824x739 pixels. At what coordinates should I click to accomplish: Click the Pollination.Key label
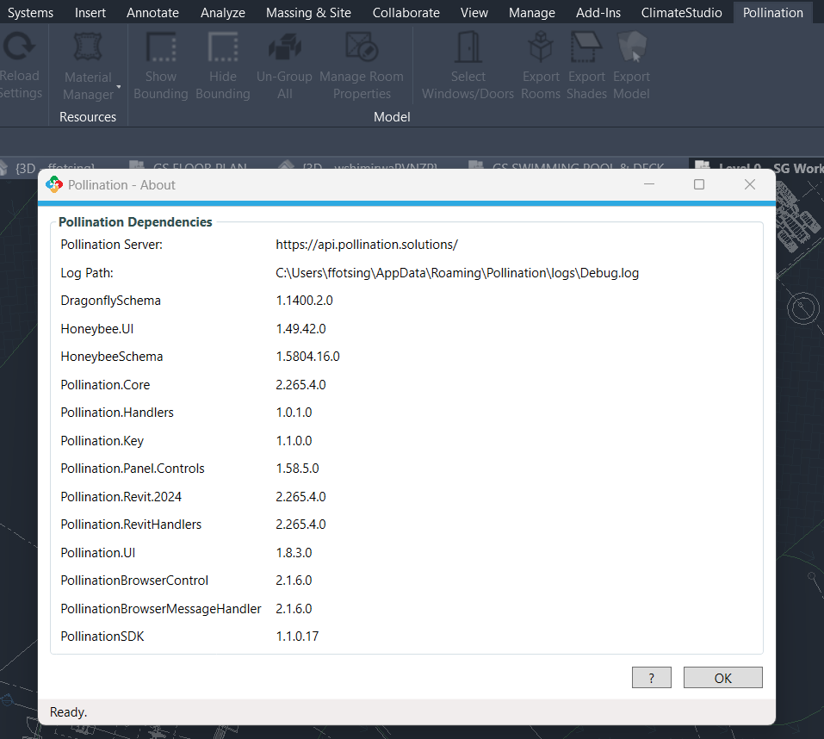pos(102,440)
